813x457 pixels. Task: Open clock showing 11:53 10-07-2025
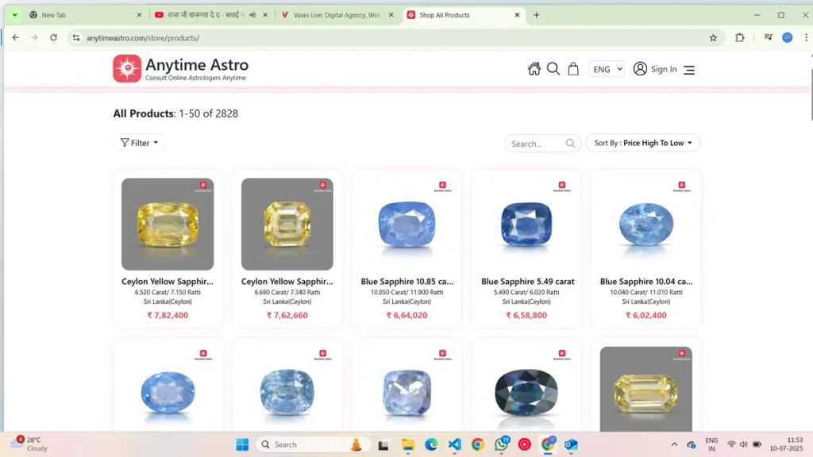coord(787,444)
